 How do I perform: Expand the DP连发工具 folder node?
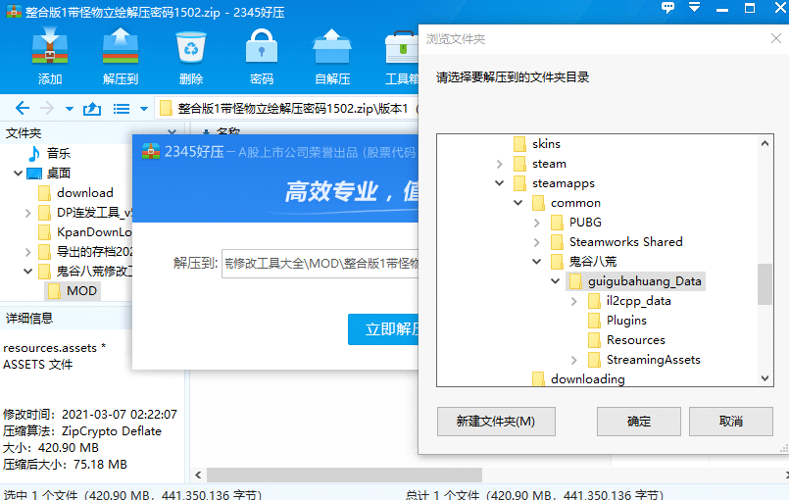(x=28, y=213)
